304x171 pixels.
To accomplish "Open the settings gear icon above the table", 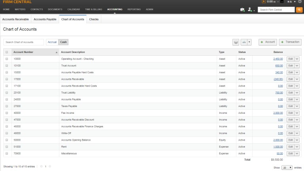I will pos(236,42).
